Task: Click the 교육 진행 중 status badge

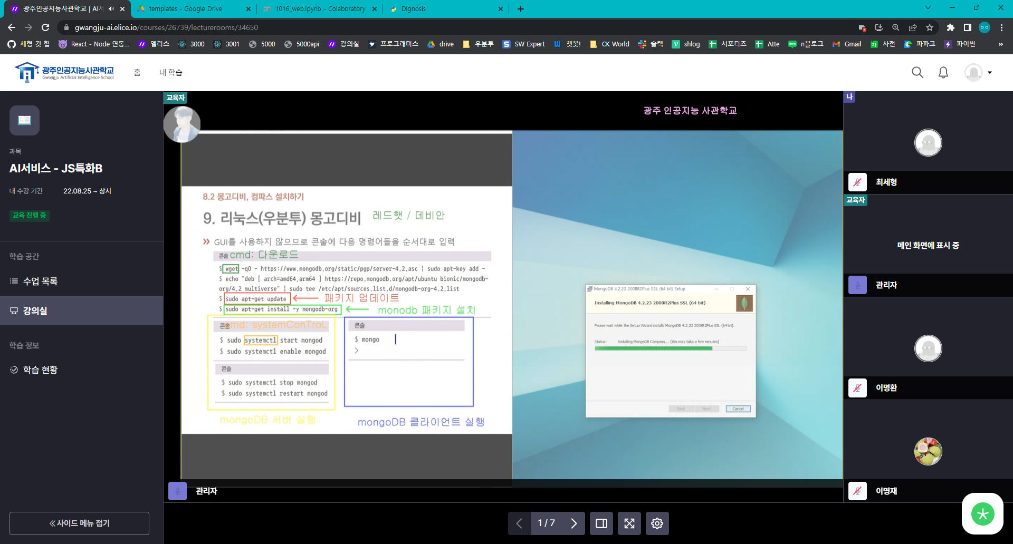Action: tap(30, 215)
